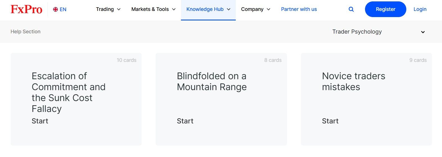Open the Knowledge Hub menu
The width and height of the screenshot is (442, 157).
point(205,9)
